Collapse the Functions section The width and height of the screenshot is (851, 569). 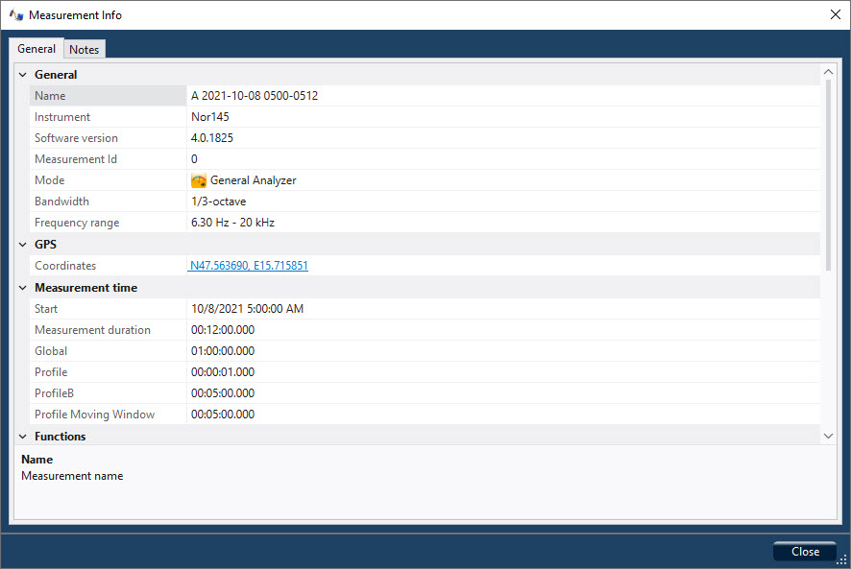(22, 437)
